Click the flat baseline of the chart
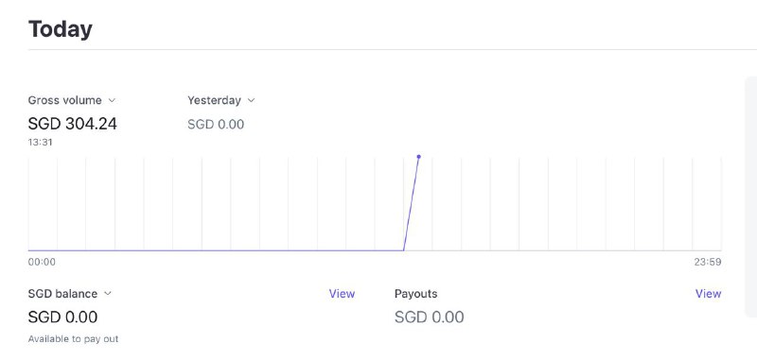 click(x=216, y=250)
